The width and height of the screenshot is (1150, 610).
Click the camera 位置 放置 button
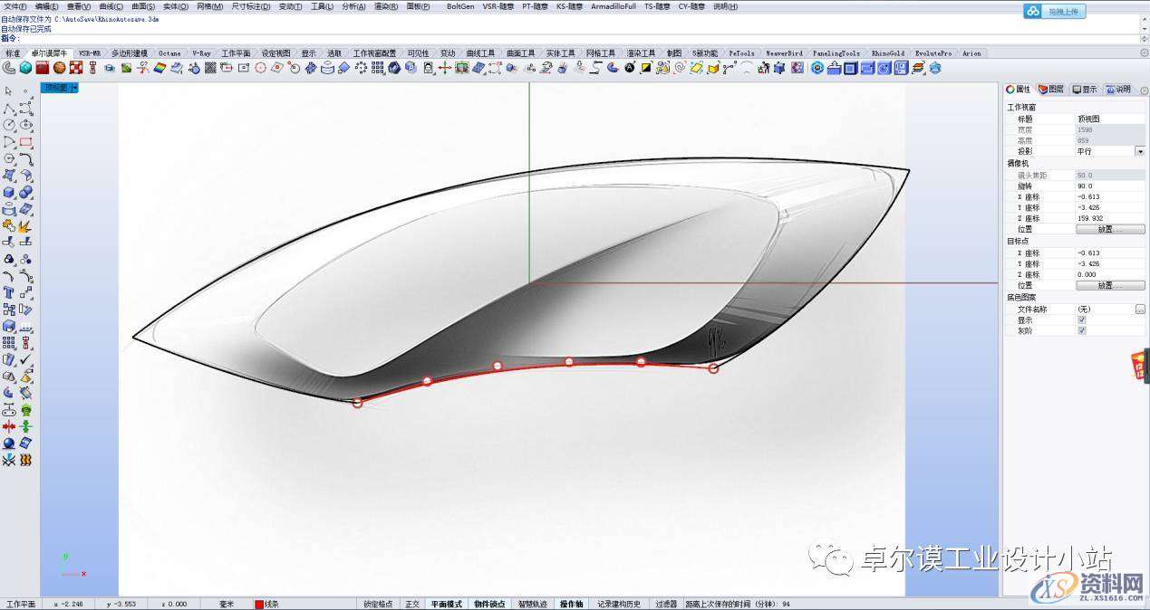pos(1110,229)
